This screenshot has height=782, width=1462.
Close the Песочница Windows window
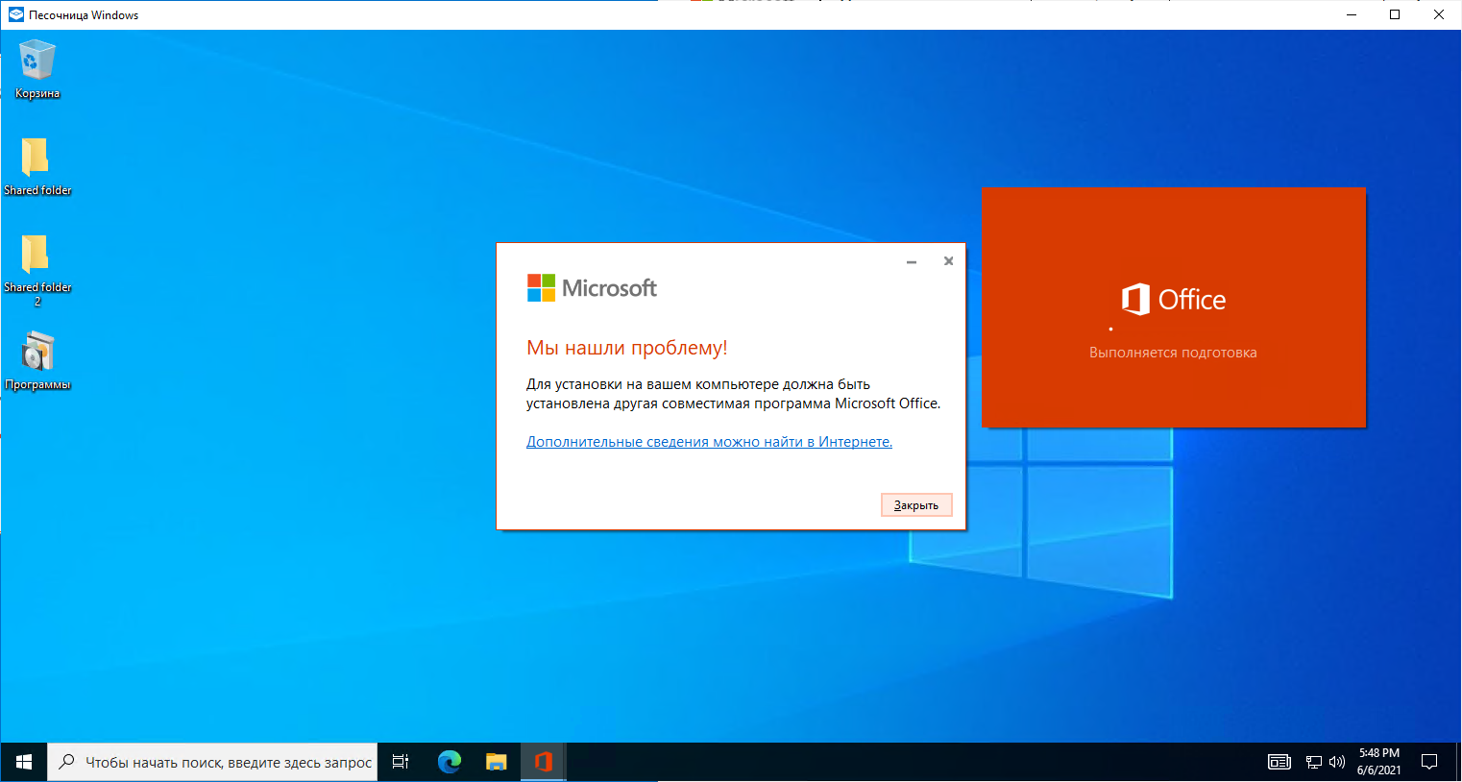coord(1439,14)
